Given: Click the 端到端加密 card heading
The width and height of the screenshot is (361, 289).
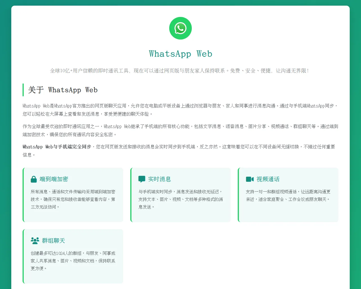Looking at the screenshot, I should pos(54,179).
